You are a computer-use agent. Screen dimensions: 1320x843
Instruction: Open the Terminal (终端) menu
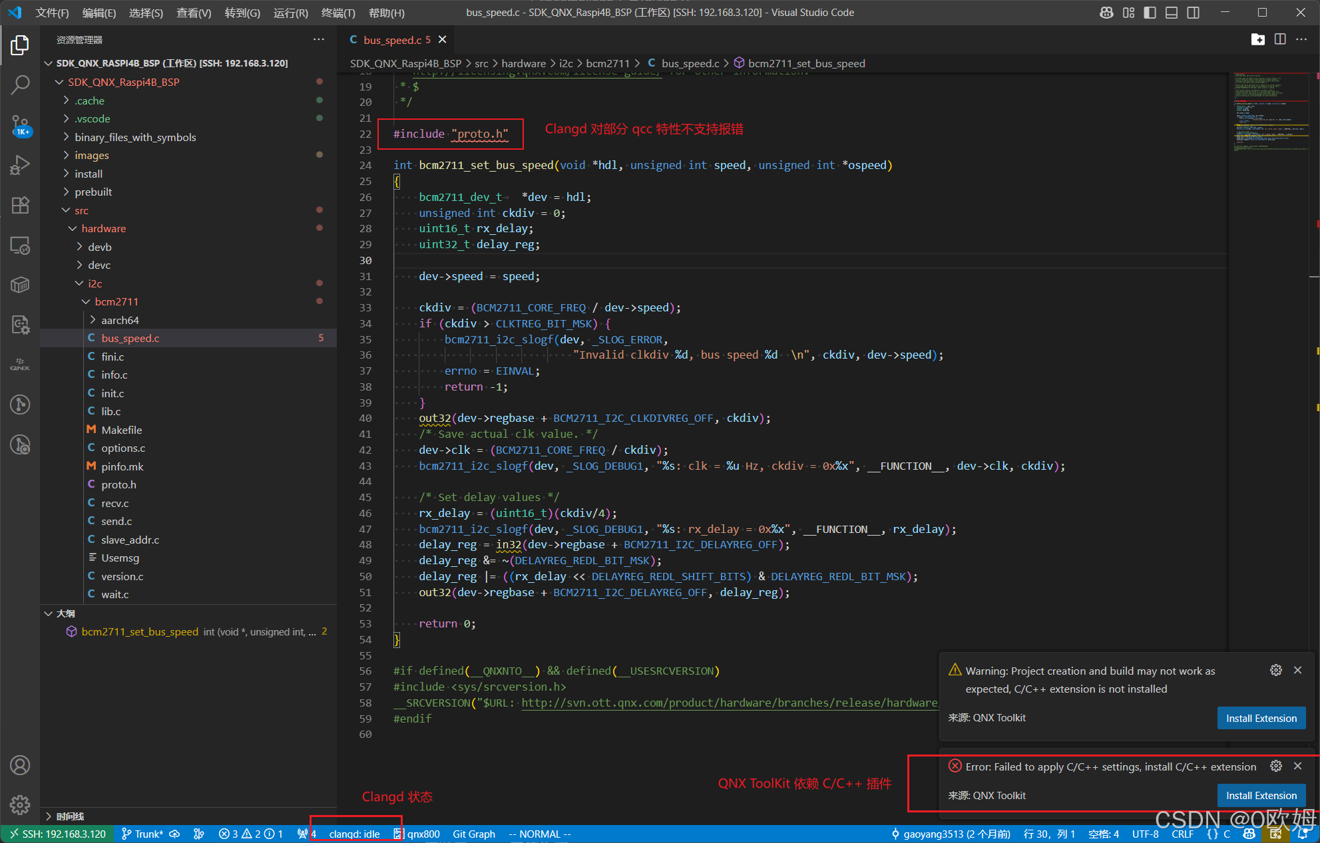pos(338,13)
